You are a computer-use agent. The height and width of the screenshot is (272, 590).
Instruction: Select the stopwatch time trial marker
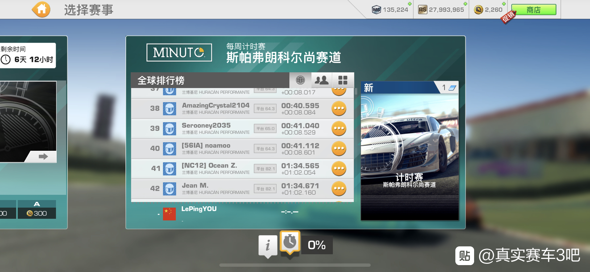click(x=290, y=243)
